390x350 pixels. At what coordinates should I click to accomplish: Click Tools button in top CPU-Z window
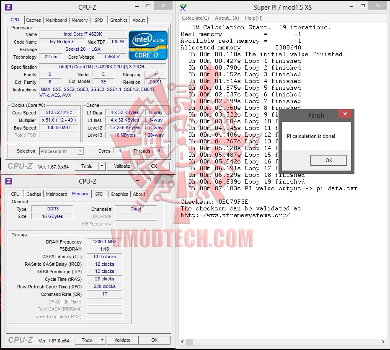[x=87, y=166]
